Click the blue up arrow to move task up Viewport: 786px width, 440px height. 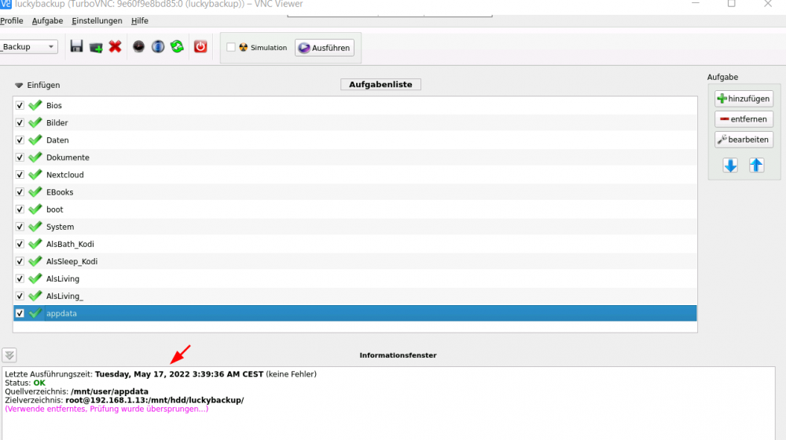[x=756, y=165]
